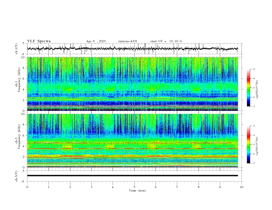Click time axis tick label "9"

[220, 187]
